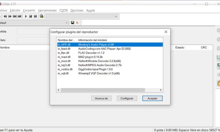
Task: Click the Nombre del... header in the plugin list
Action: point(66,40)
